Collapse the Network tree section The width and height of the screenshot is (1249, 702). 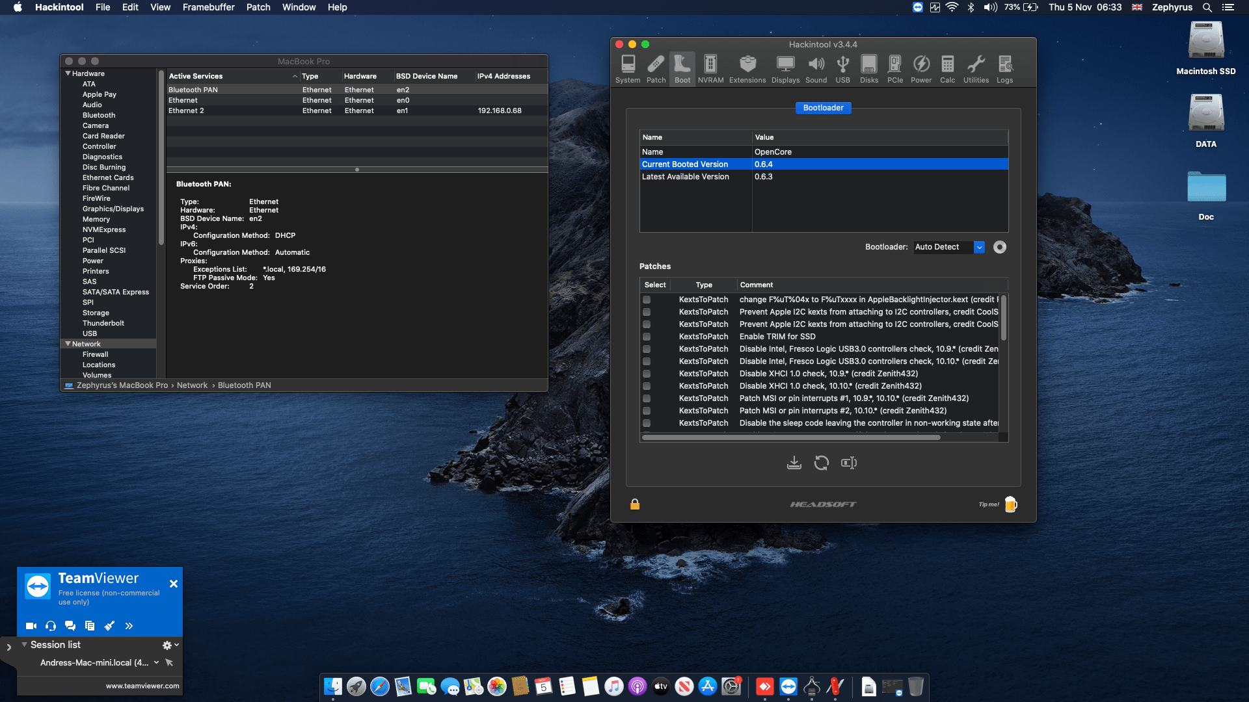(x=68, y=344)
